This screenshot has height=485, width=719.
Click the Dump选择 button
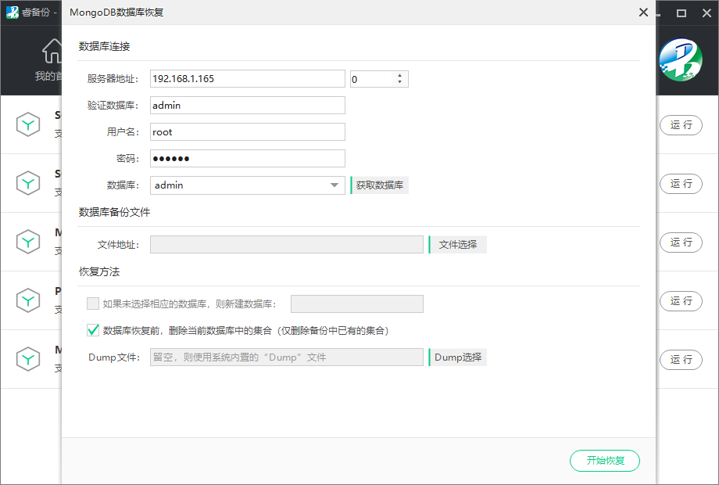458,357
